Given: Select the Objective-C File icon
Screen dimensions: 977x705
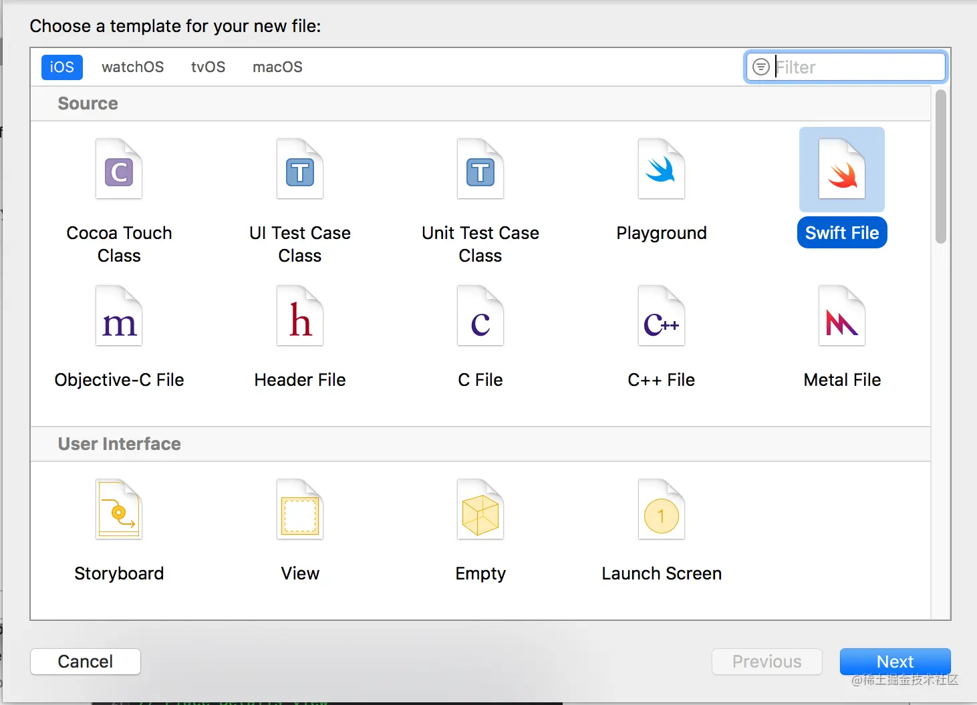Looking at the screenshot, I should pos(119,316).
